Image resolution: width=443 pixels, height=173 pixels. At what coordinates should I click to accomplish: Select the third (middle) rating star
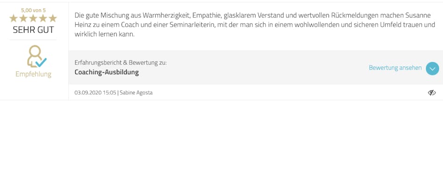(x=33, y=18)
